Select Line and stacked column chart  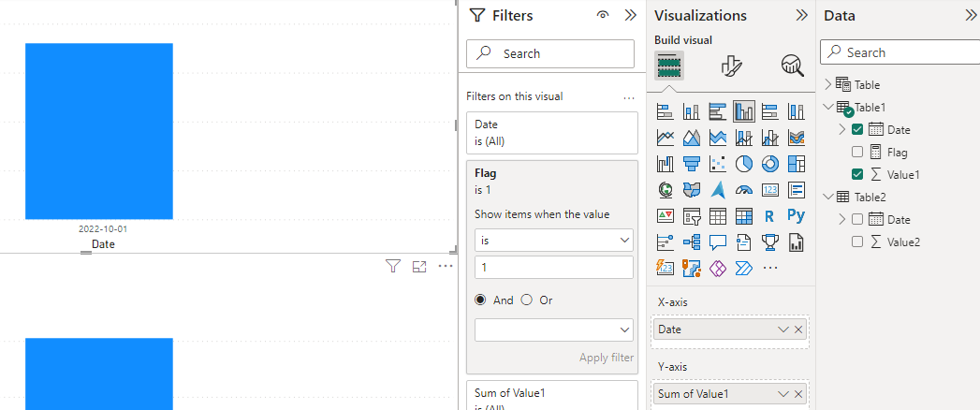click(x=744, y=138)
